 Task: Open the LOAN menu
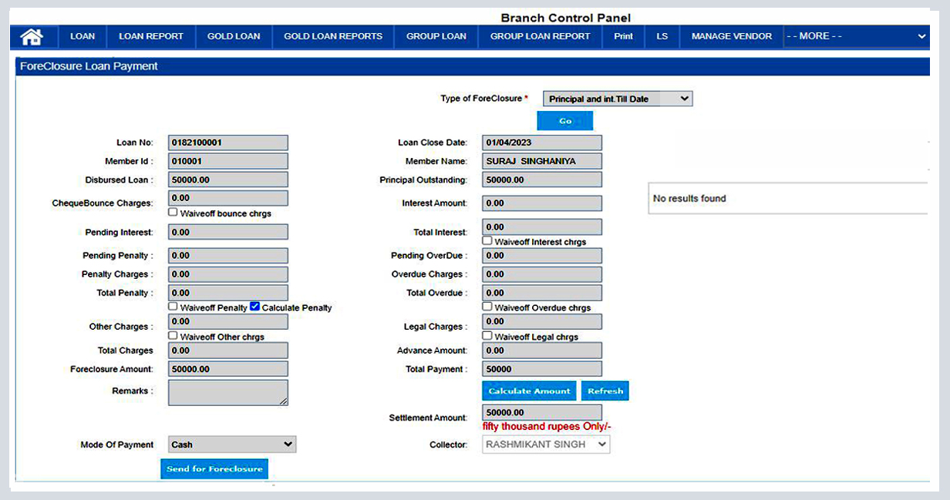coord(82,36)
